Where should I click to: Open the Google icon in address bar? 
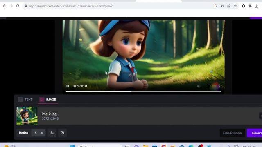click(x=216, y=6)
